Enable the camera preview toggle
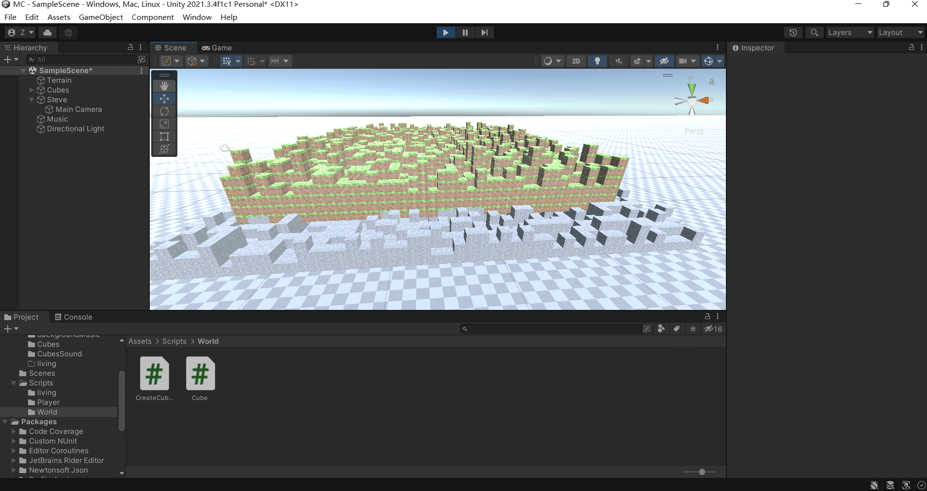927x491 pixels. 684,61
